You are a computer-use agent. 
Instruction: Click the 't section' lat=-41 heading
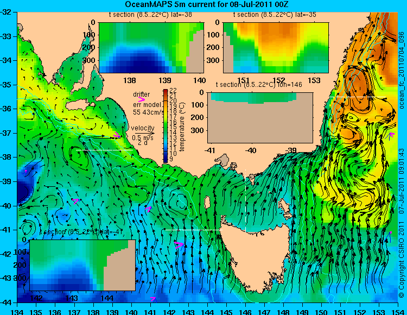coord(81,232)
